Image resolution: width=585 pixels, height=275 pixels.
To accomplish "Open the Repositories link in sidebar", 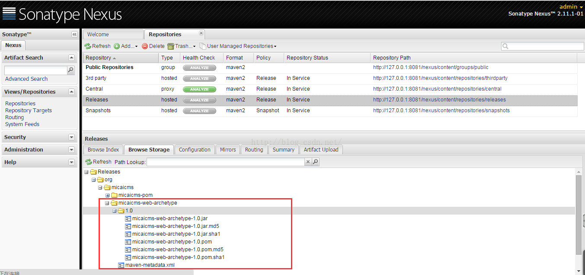I will [20, 104].
